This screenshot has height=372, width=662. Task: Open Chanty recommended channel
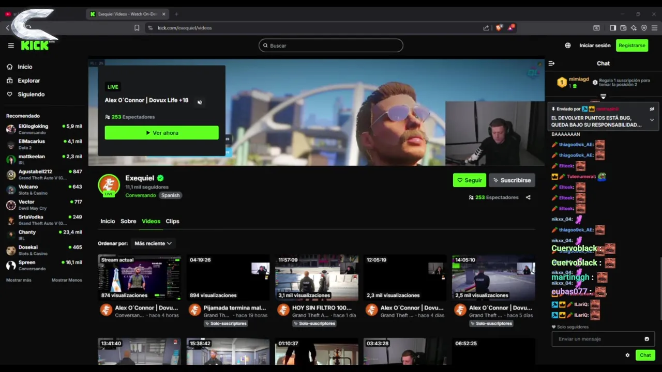point(44,235)
